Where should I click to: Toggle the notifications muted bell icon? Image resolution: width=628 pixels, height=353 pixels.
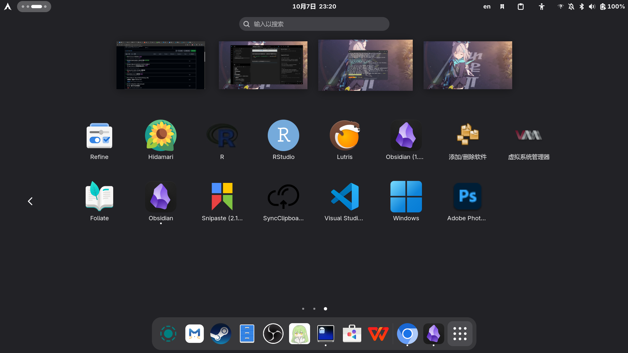pyautogui.click(x=571, y=7)
